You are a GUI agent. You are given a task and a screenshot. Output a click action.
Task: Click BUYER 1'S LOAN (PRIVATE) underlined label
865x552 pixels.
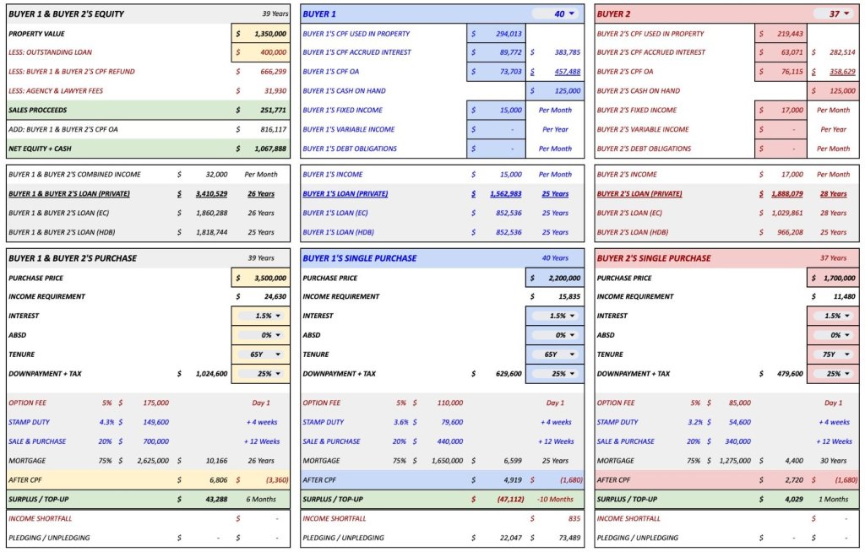coord(345,194)
